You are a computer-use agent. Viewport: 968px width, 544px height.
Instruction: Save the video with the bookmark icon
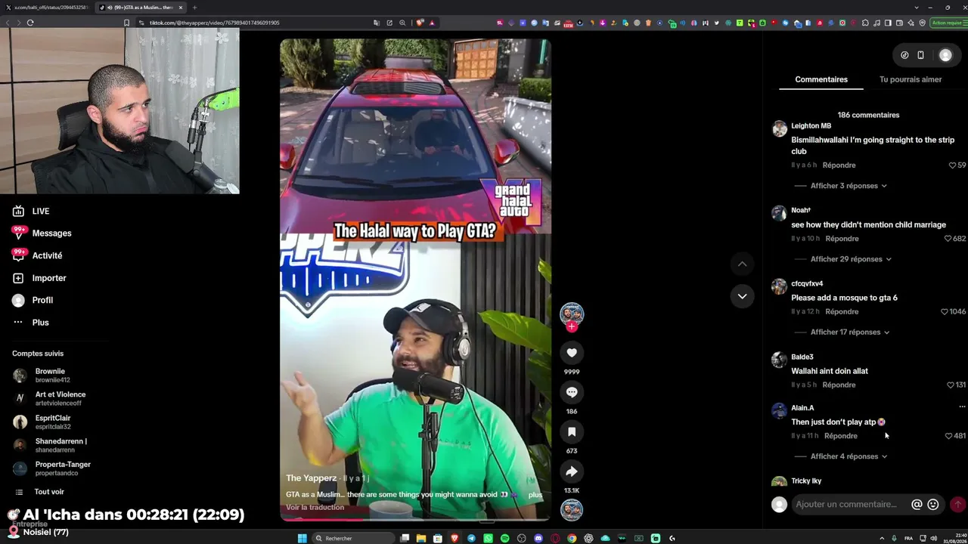572,431
